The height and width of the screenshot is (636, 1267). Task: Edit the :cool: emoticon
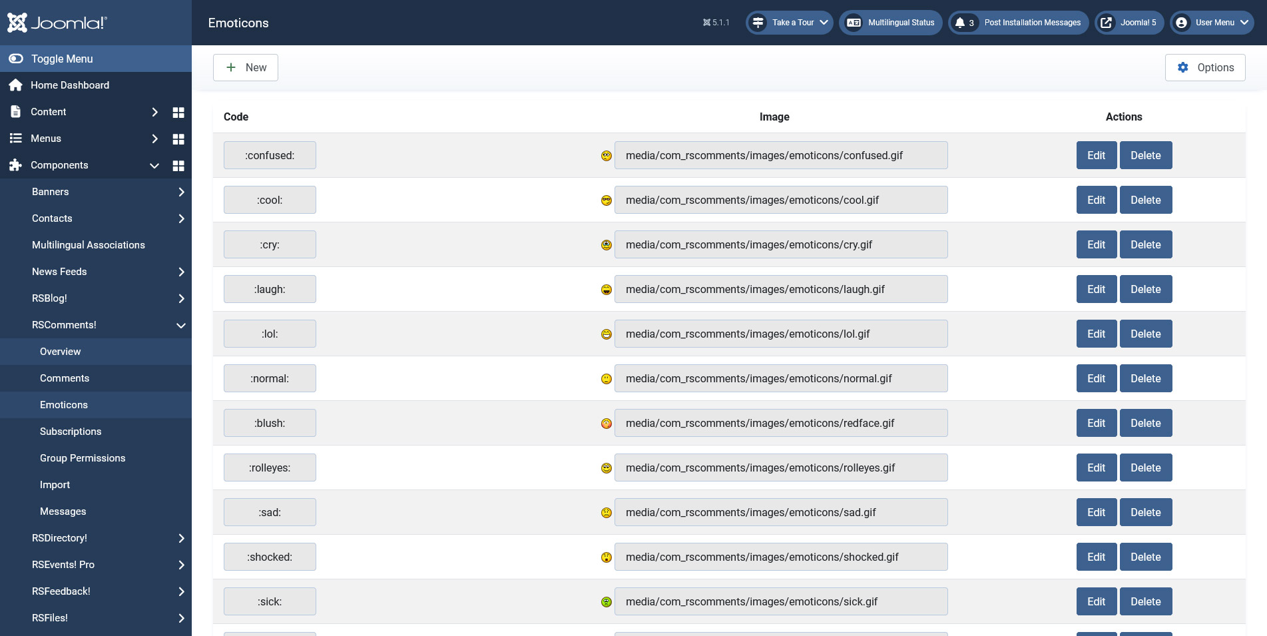(1096, 200)
